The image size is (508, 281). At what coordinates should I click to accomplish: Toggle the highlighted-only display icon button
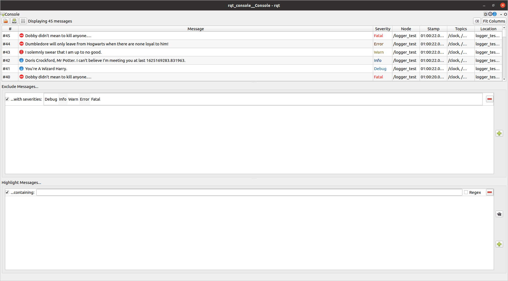[x=499, y=214]
